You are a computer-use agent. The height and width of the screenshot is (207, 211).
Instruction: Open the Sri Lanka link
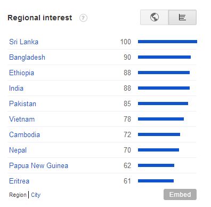[x=23, y=42]
